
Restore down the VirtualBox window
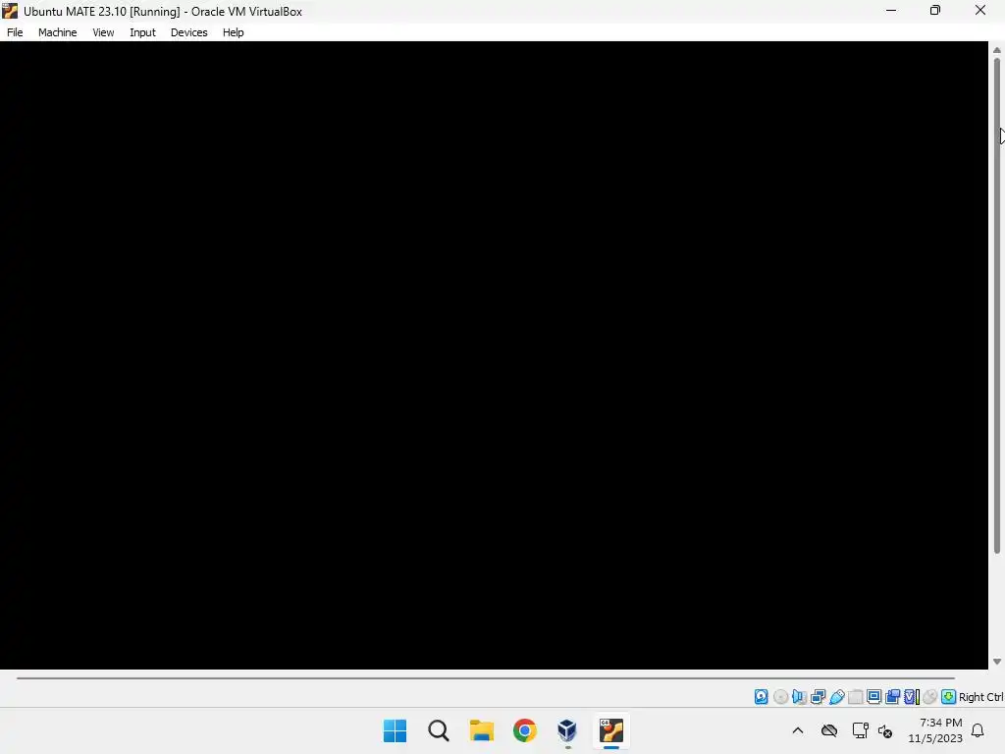click(935, 11)
